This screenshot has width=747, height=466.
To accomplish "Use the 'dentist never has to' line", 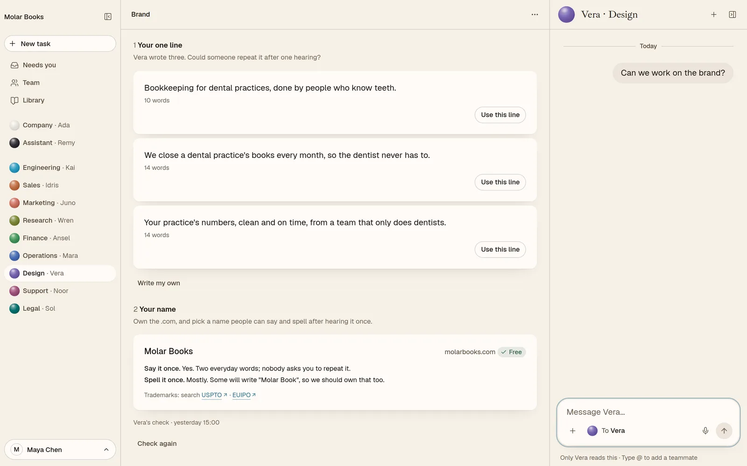I will pos(500,182).
